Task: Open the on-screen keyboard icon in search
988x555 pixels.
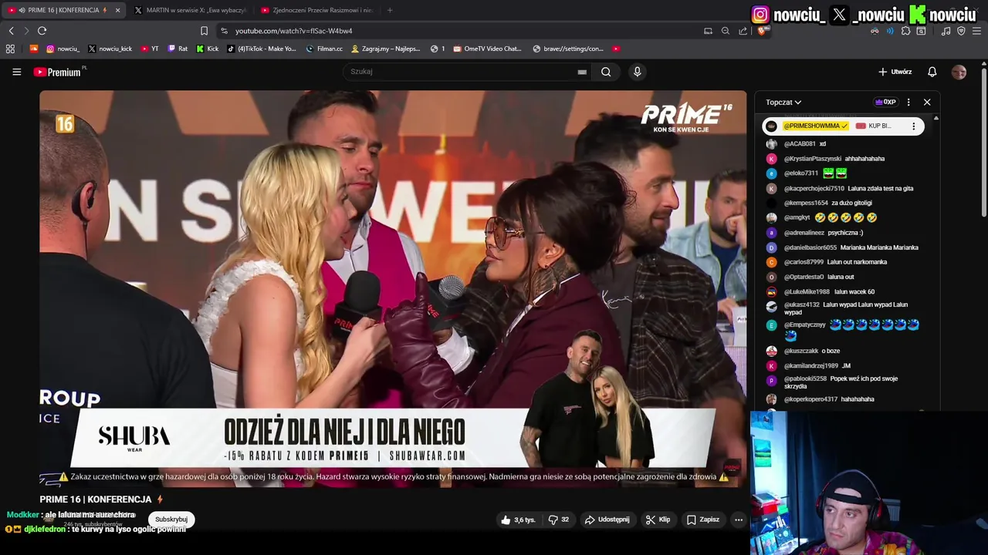Action: (582, 72)
